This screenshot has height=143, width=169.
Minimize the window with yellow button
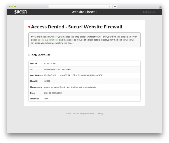click(x=12, y=6)
